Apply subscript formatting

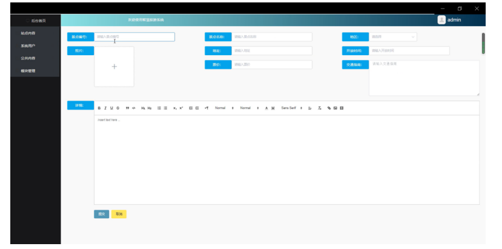tap(175, 108)
